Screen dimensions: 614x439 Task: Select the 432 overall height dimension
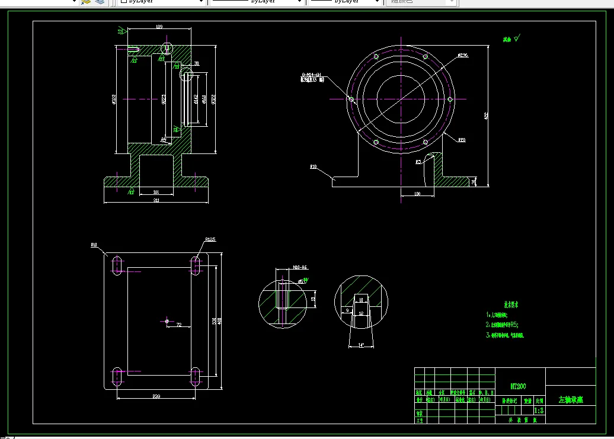486,116
